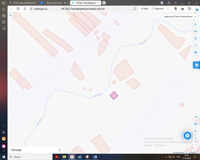Zoom out the map with minus button
The image size is (200, 160).
pos(195,145)
